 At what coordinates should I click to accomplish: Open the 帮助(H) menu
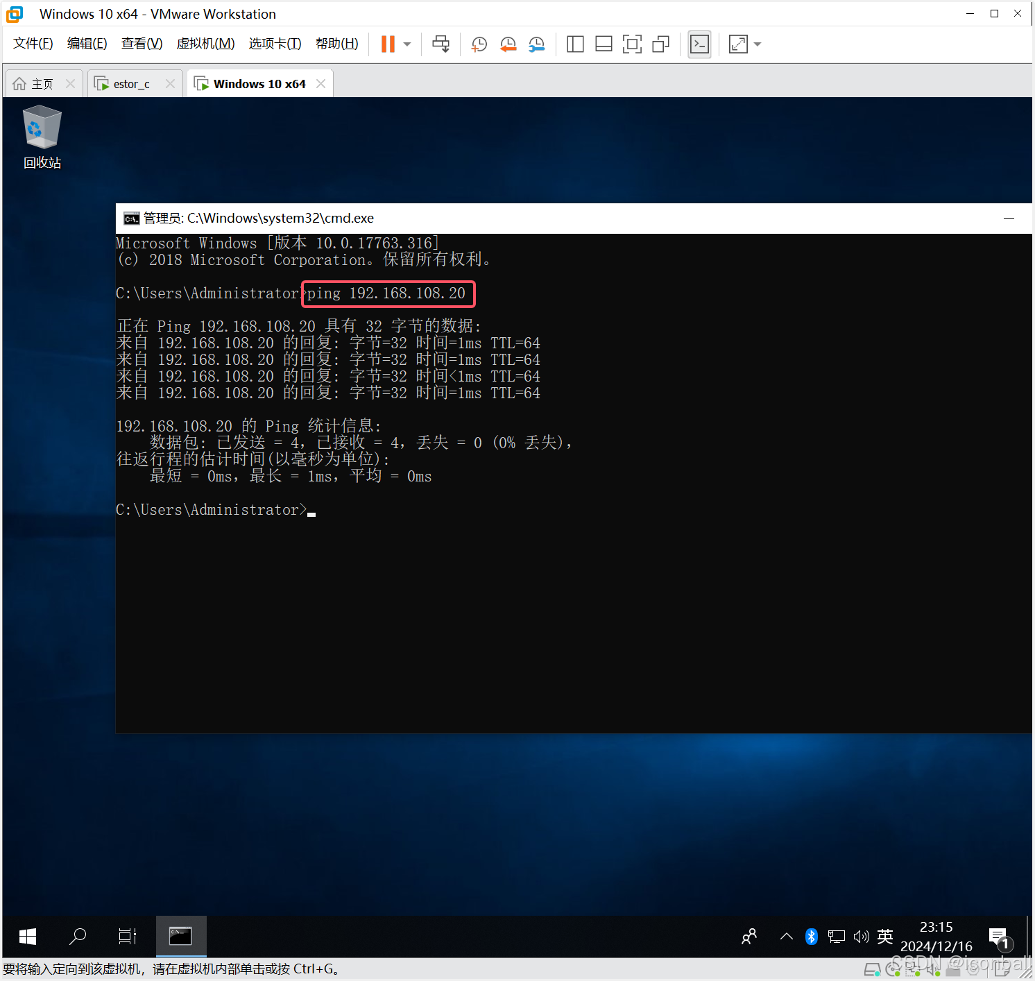point(336,44)
